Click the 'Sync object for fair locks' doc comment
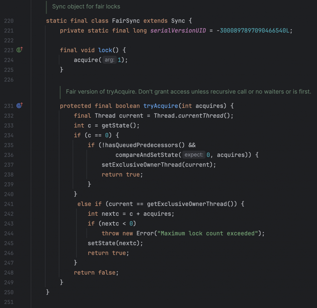The width and height of the screenshot is (317, 308). [x=86, y=7]
